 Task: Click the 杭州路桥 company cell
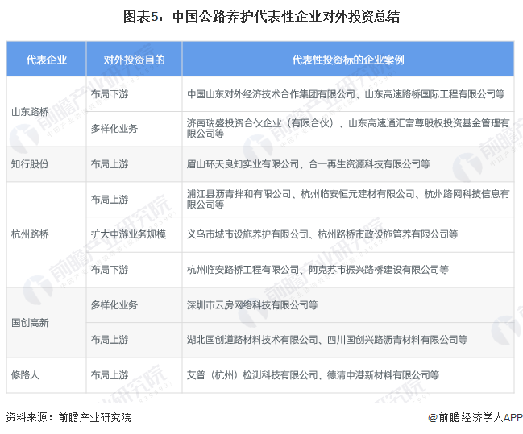click(30, 234)
